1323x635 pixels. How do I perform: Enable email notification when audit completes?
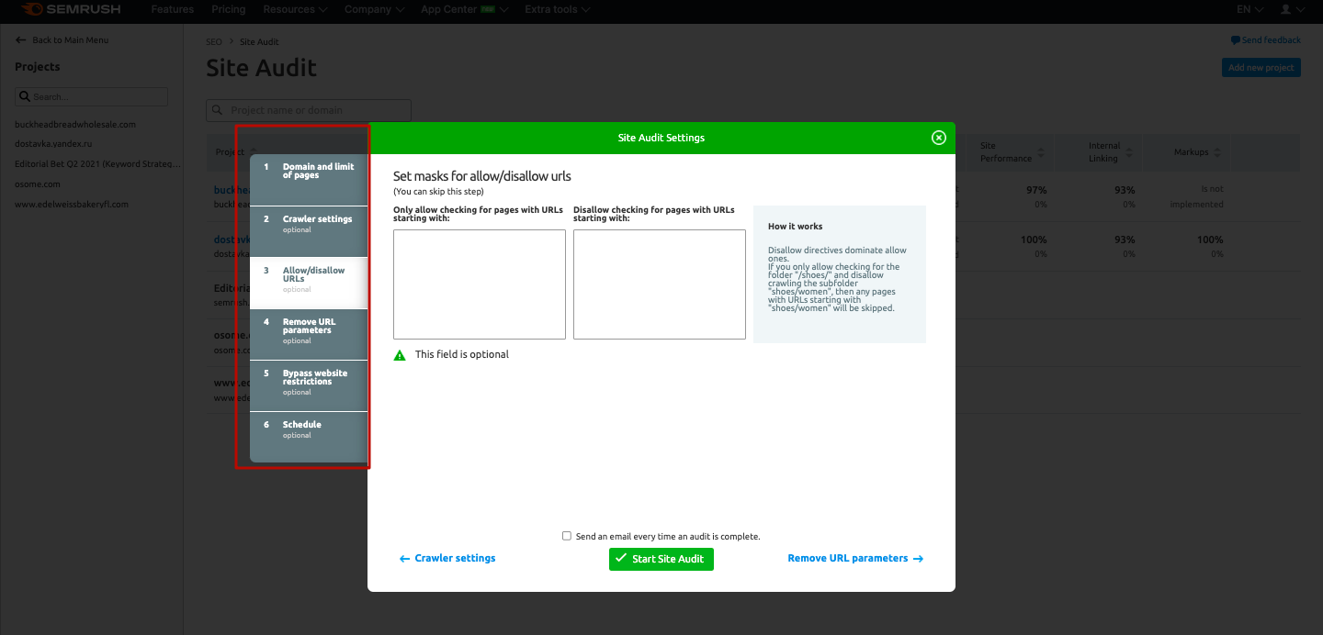(567, 536)
